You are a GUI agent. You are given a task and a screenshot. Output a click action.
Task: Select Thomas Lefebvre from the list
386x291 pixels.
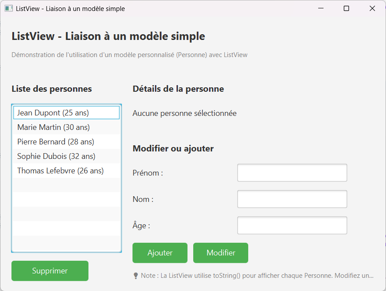pyautogui.click(x=66, y=170)
